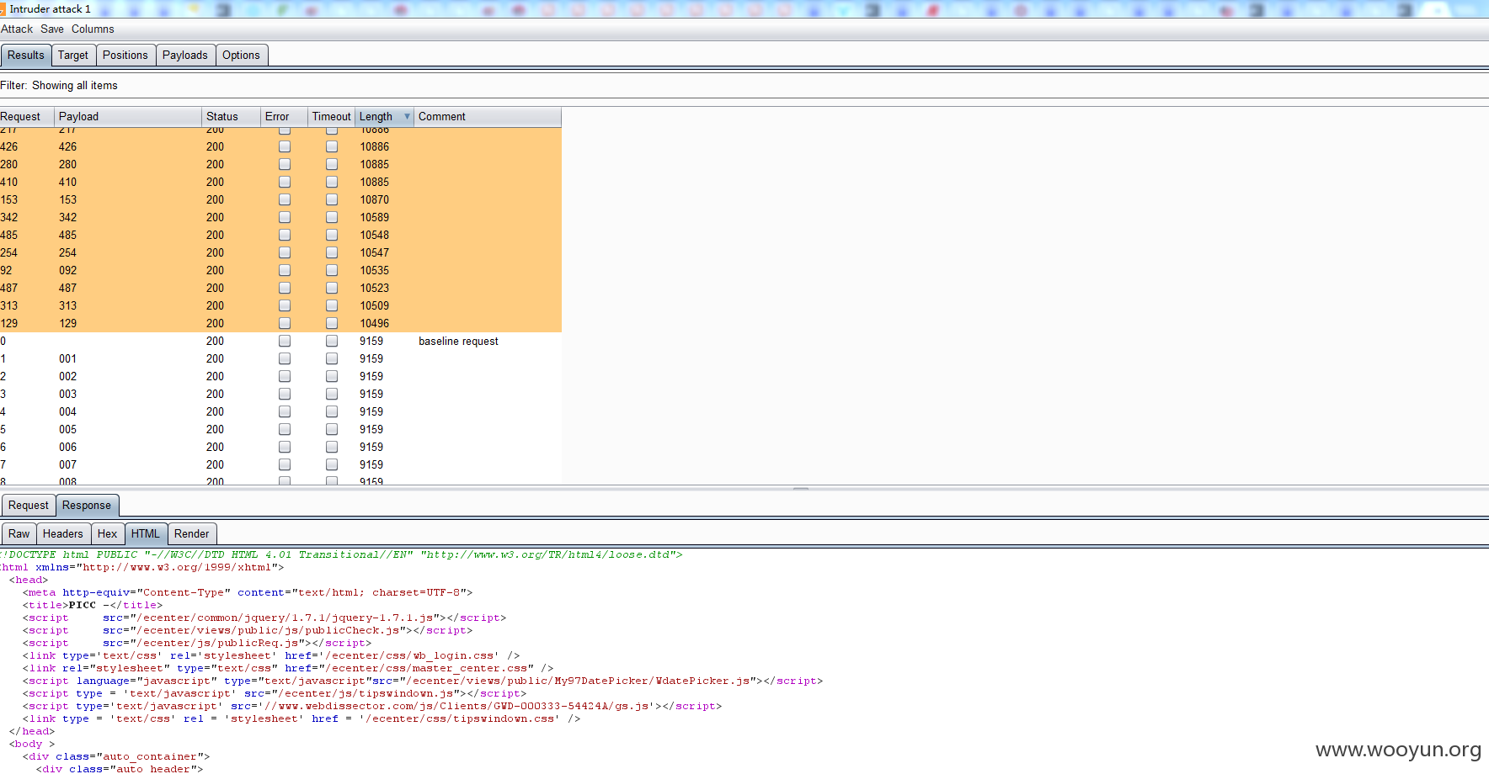1489x774 pixels.
Task: Toggle Error checkbox for payload 426
Action: [285, 147]
